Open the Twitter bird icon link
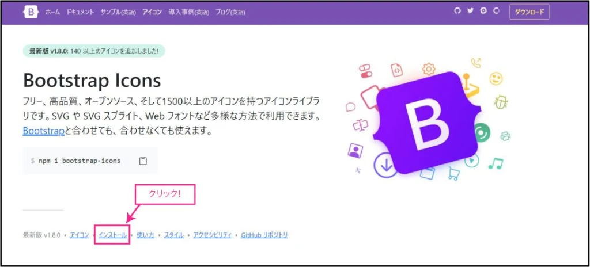The height and width of the screenshot is (267, 590). [x=470, y=11]
